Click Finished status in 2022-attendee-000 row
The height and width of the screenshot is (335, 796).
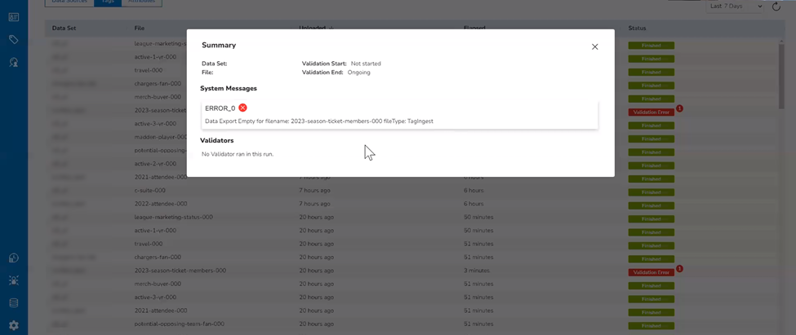(651, 205)
